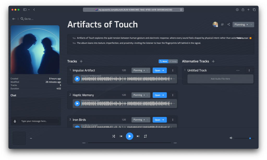Click the shuffle icon in the player
This screenshot has height=160, width=267.
pos(113,136)
